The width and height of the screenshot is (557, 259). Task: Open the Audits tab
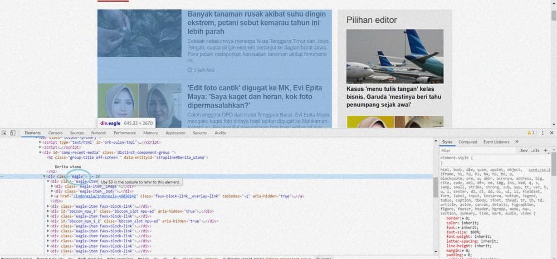(220, 133)
